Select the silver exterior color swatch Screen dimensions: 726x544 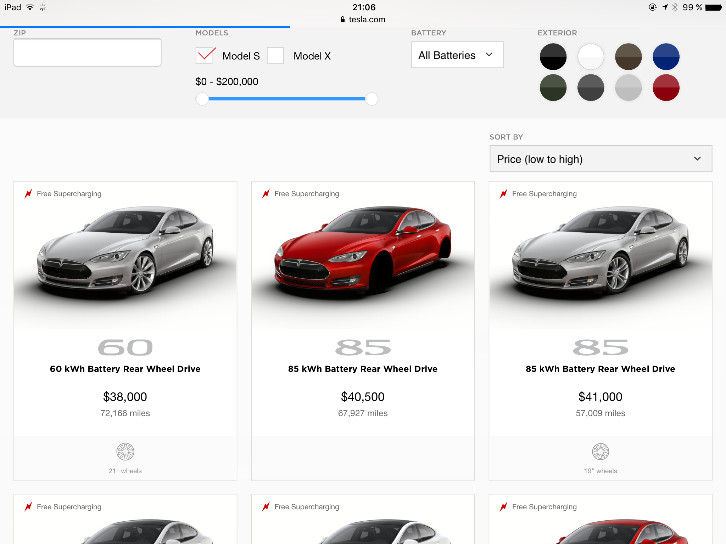[x=628, y=87]
